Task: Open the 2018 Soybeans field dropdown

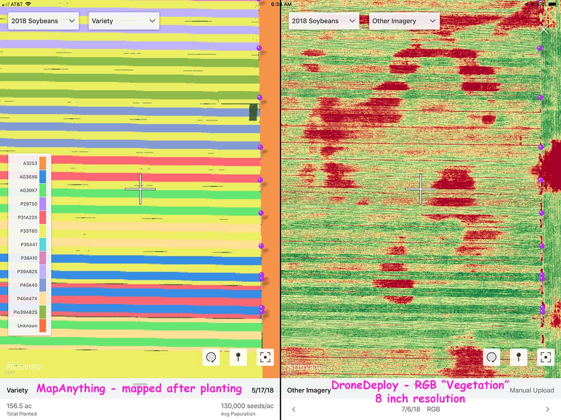Action: tap(43, 21)
